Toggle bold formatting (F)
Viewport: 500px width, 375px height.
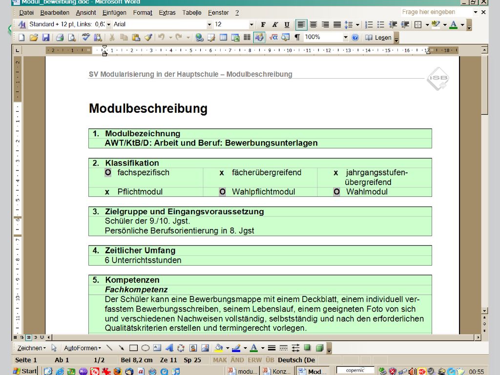[263, 25]
